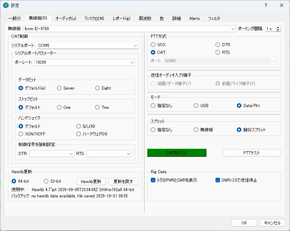Select the One stop bit option
This screenshot has width=290, height=231.
tap(64, 107)
